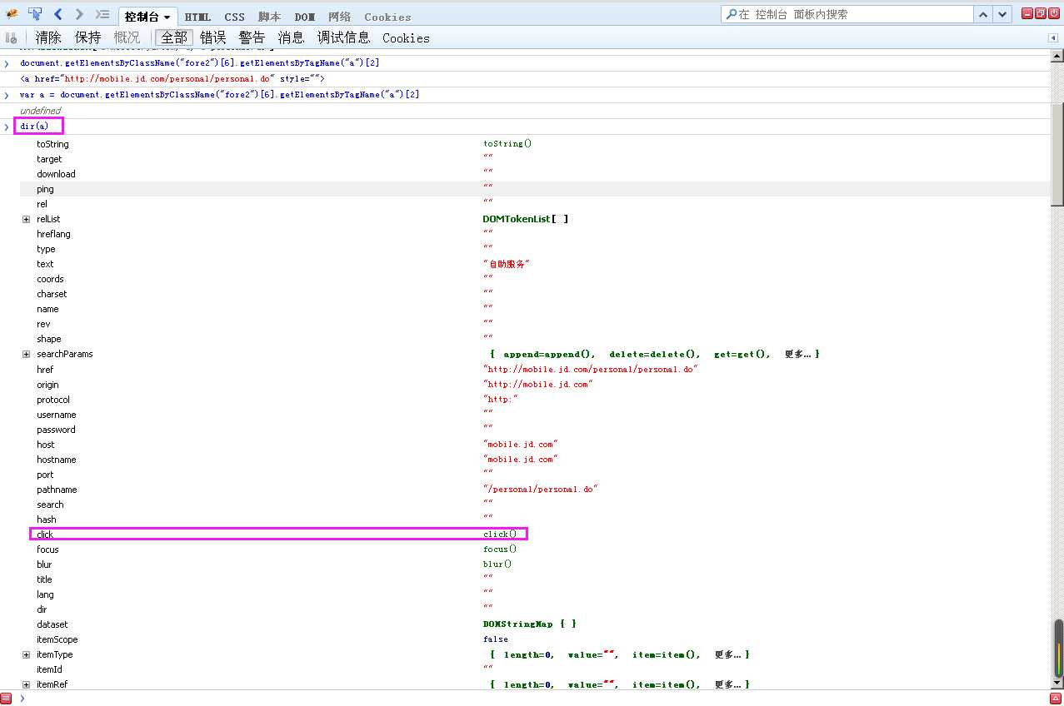Click the DOMTokenList value of relList
This screenshot has height=706, width=1064.
tap(526, 219)
